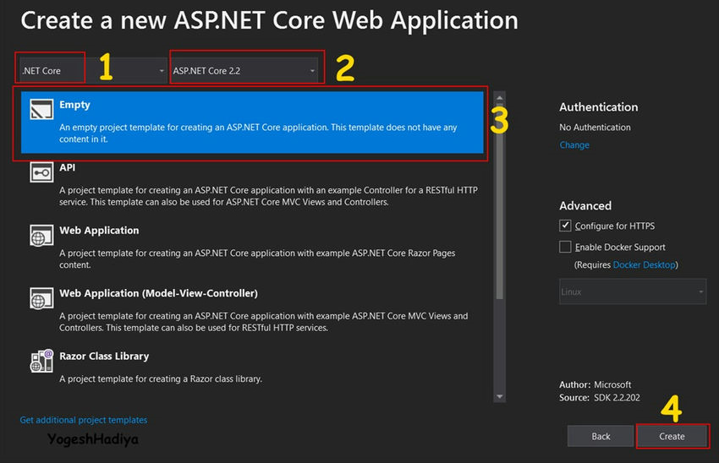Expand the ASP.NET Core 2.2 version dropdown
719x463 pixels.
[x=244, y=70]
